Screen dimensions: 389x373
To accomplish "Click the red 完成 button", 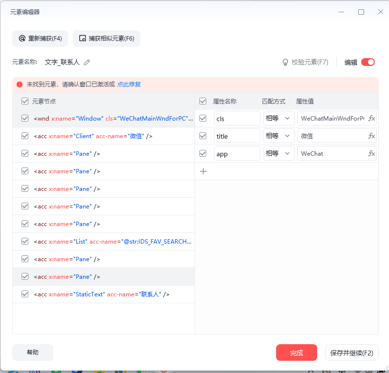I will click(x=296, y=352).
